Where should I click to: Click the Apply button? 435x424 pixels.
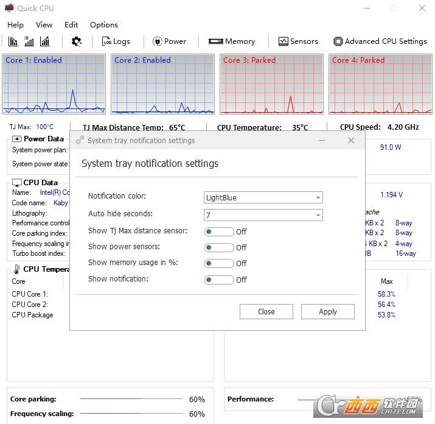pos(328,311)
